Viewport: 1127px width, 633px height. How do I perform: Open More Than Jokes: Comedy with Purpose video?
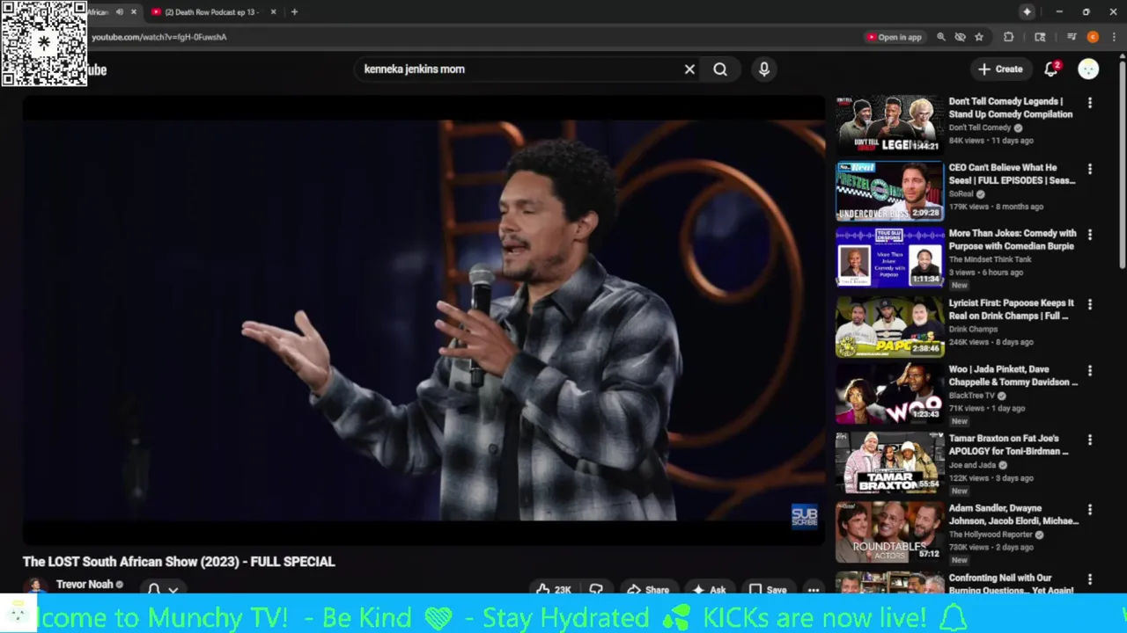[1013, 239]
